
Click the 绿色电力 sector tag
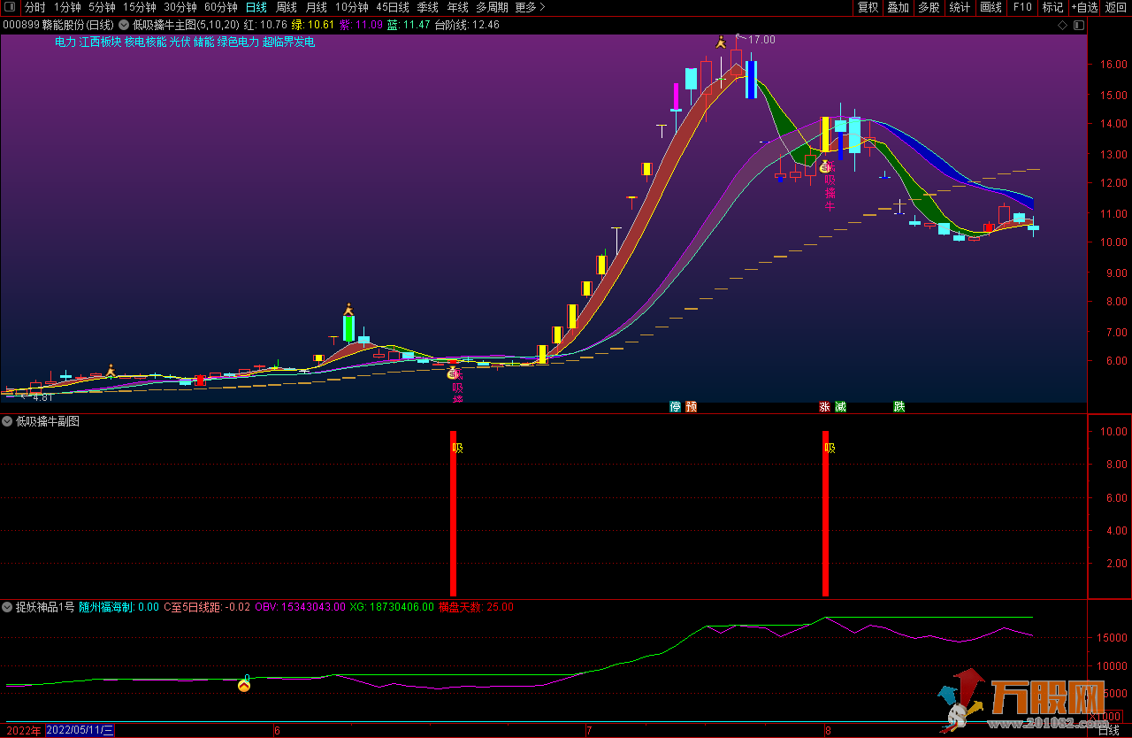[x=239, y=42]
